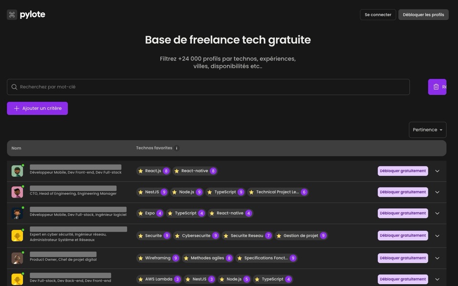This screenshot has width=458, height=286.
Task: Expand the Wireframing Product Owner row chevron
Action: (x=437, y=258)
